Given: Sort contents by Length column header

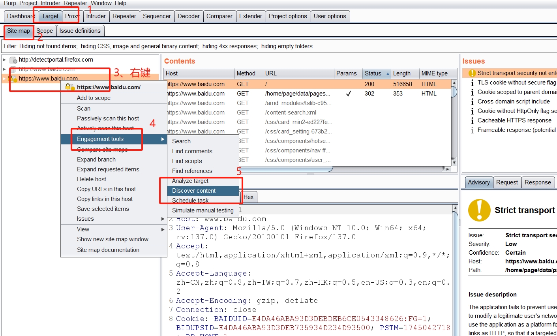Looking at the screenshot, I should 405,73.
